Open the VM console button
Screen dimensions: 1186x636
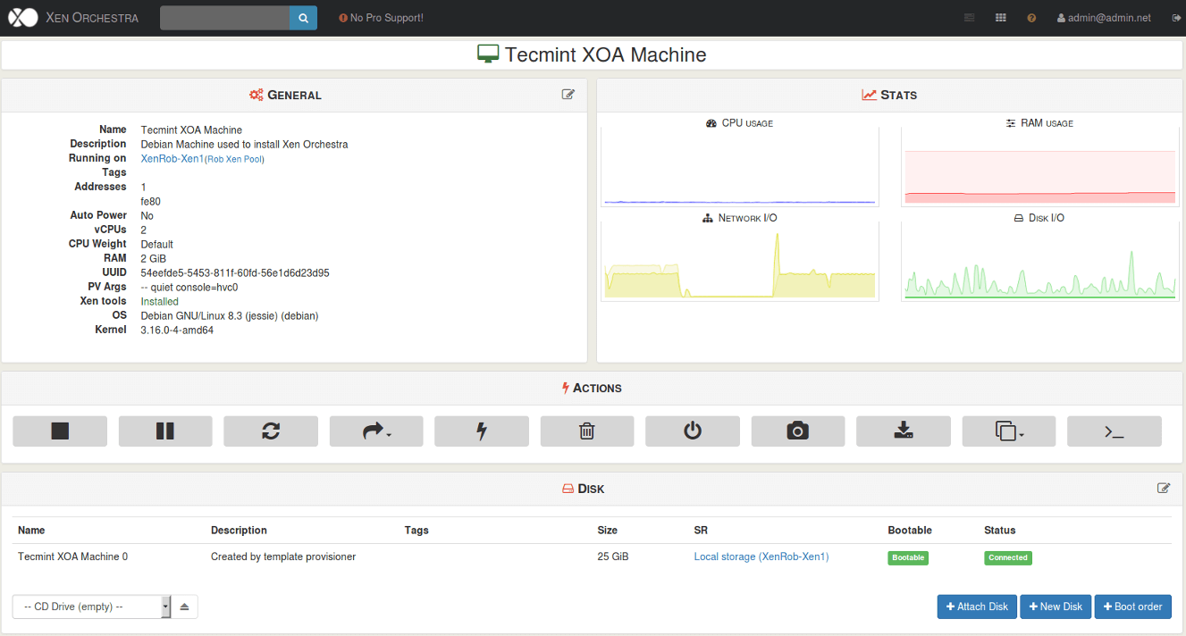point(1115,431)
